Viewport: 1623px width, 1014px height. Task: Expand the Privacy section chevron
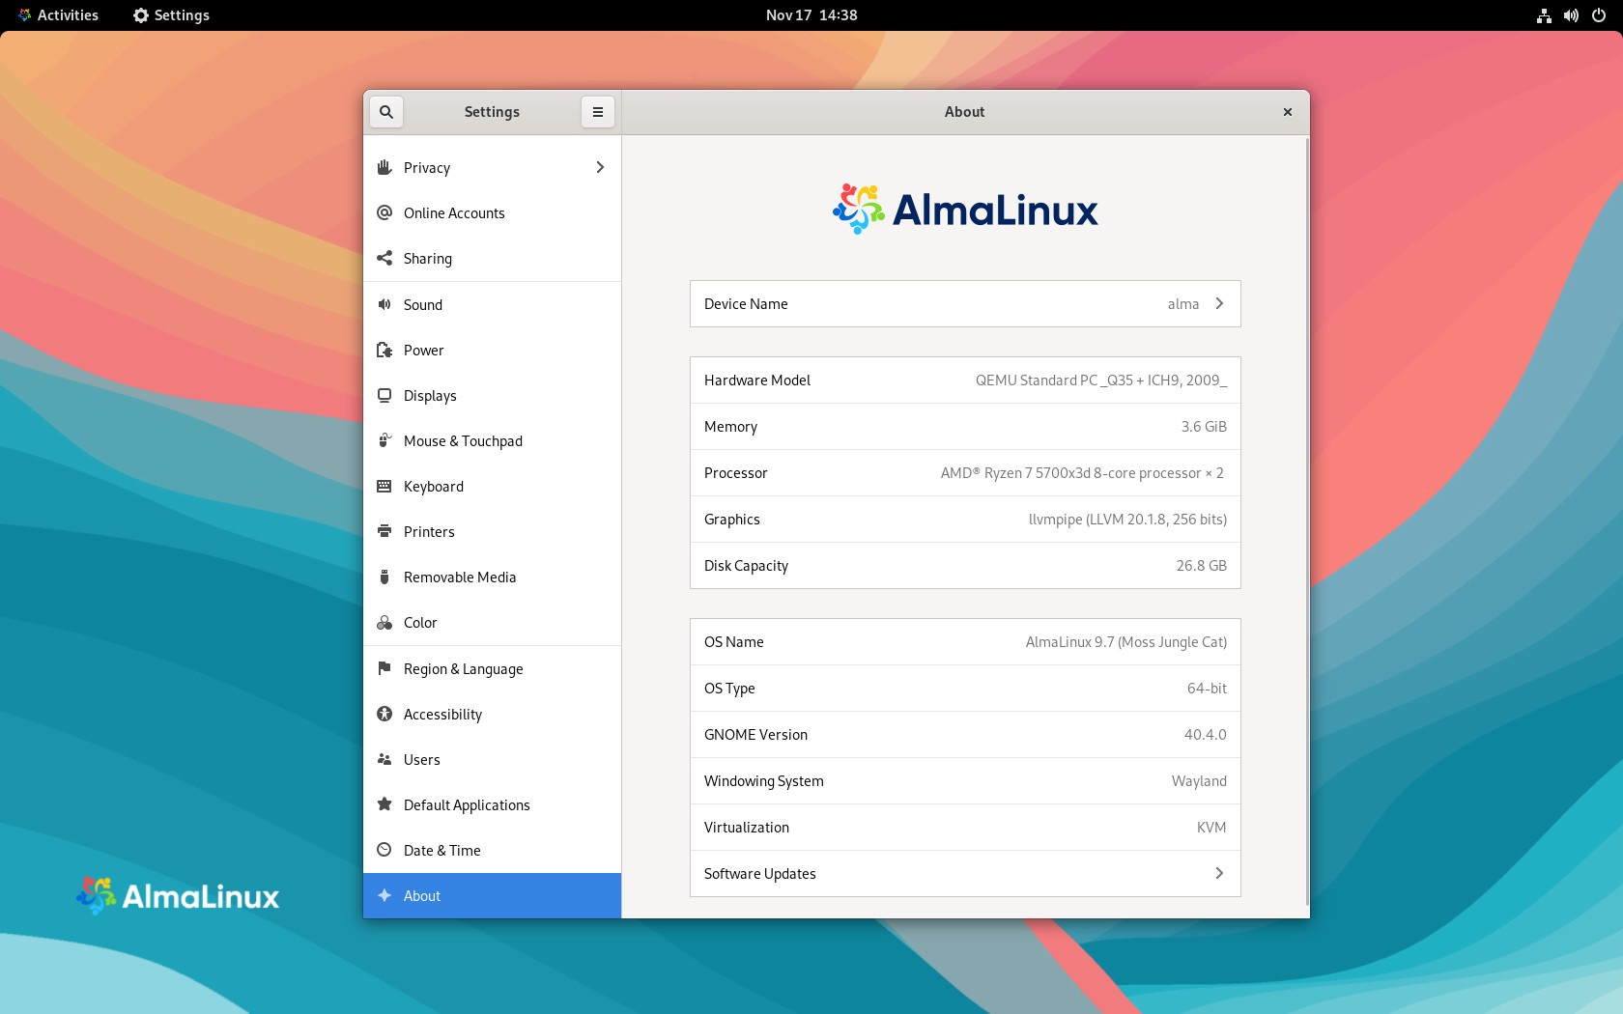click(x=600, y=167)
